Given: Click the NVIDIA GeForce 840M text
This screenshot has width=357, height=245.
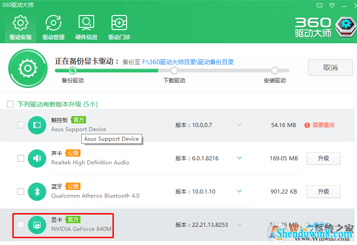Looking at the screenshot, I should [x=81, y=229].
